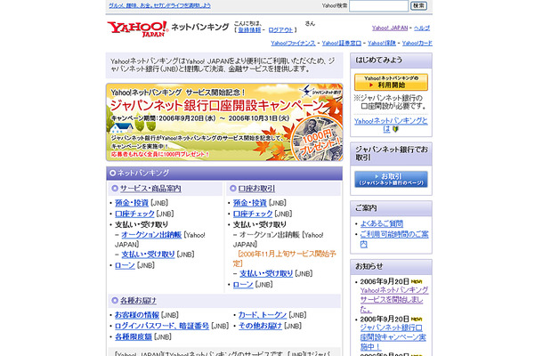Open the よくあるご質問 link
Viewport: 543px width, 356px height.
(x=382, y=223)
